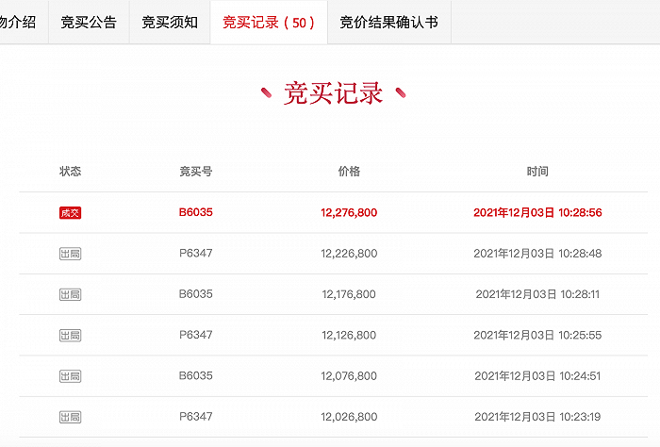The height and width of the screenshot is (447, 660).
Task: Click 出局 badge in the 12,226,800 row
Action: (70, 254)
